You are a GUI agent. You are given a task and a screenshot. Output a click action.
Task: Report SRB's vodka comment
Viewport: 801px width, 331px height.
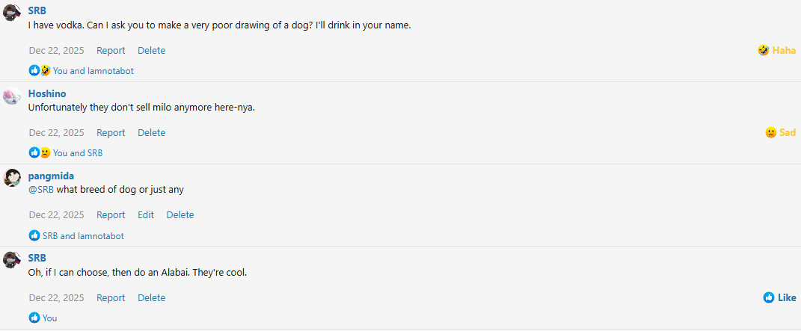coord(111,50)
